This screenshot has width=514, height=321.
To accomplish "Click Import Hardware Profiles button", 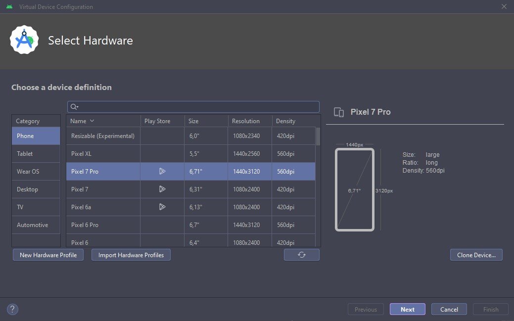I will [131, 255].
